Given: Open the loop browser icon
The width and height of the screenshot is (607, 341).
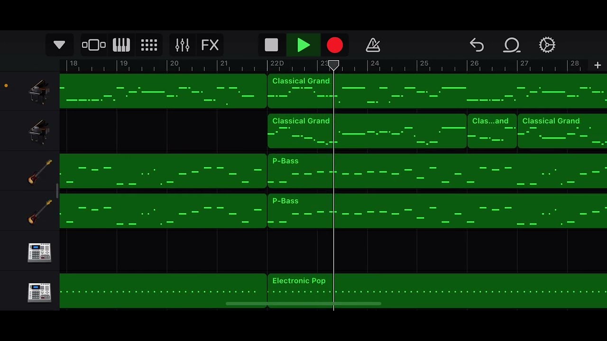Looking at the screenshot, I should click(512, 45).
